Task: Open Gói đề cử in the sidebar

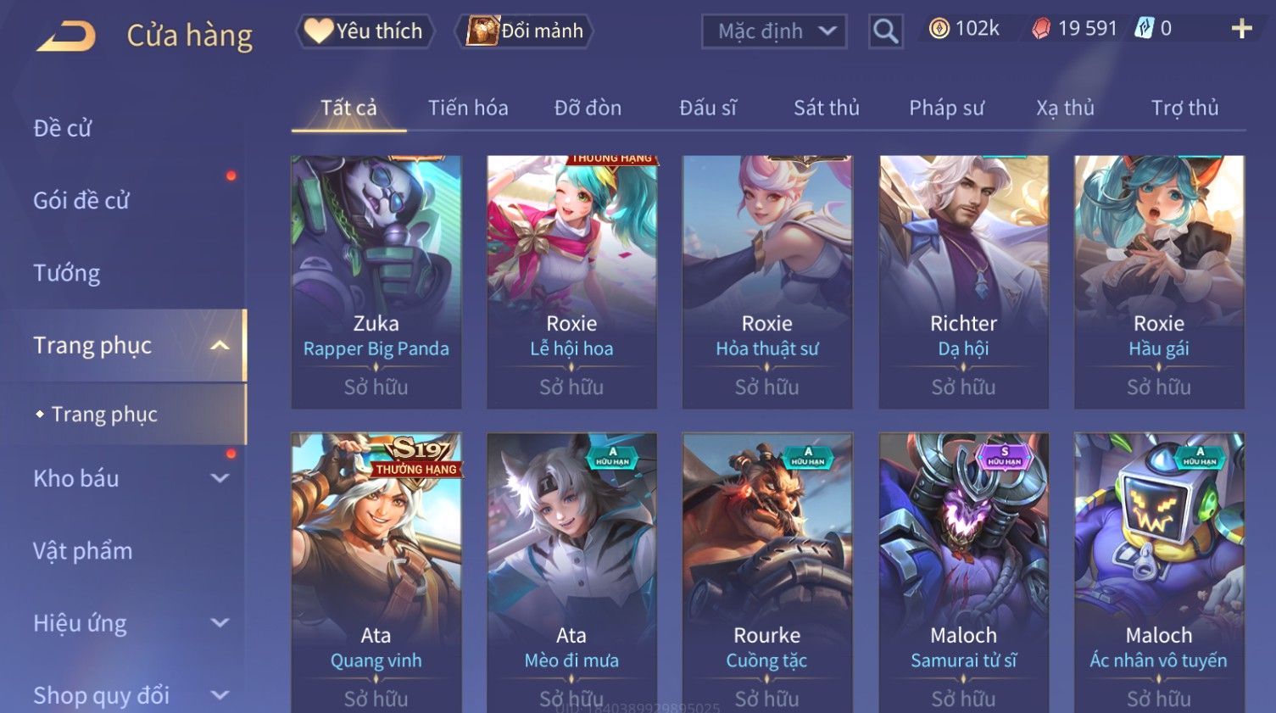Action: point(81,201)
